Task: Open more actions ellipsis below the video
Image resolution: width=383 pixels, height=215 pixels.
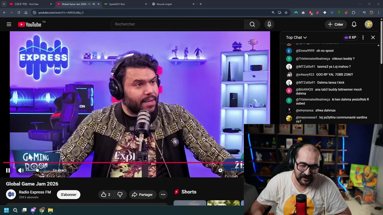Action: [x=163, y=195]
